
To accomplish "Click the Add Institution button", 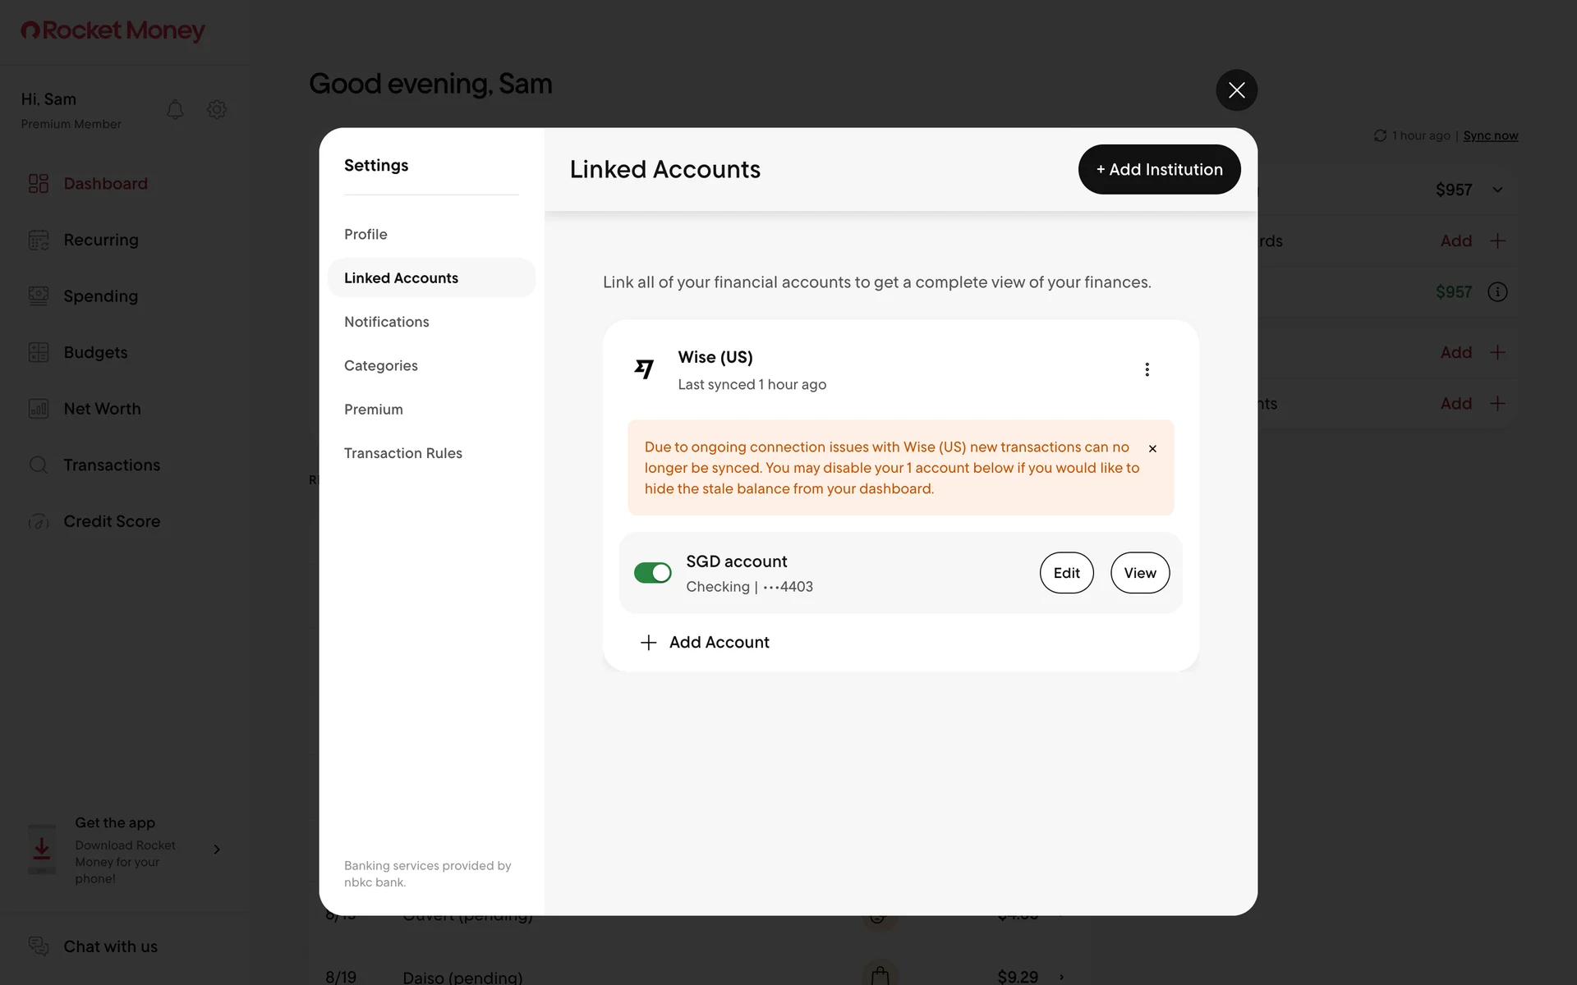I will pos(1159,169).
